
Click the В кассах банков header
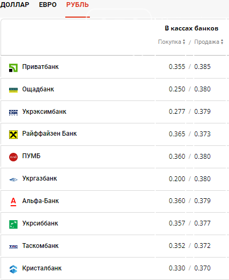tap(192, 28)
